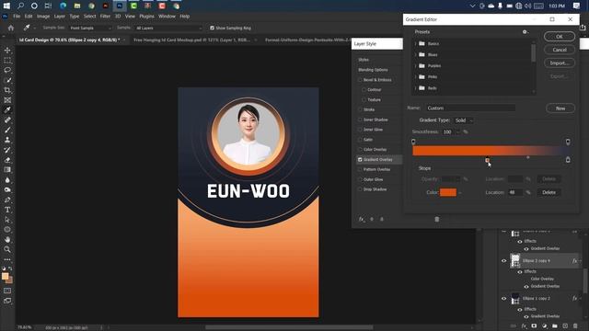Select the Frame tool
Image resolution: width=589 pixels, height=331 pixels.
[x=7, y=100]
